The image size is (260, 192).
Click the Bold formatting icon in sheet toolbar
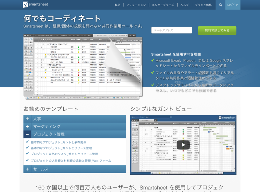(26, 63)
